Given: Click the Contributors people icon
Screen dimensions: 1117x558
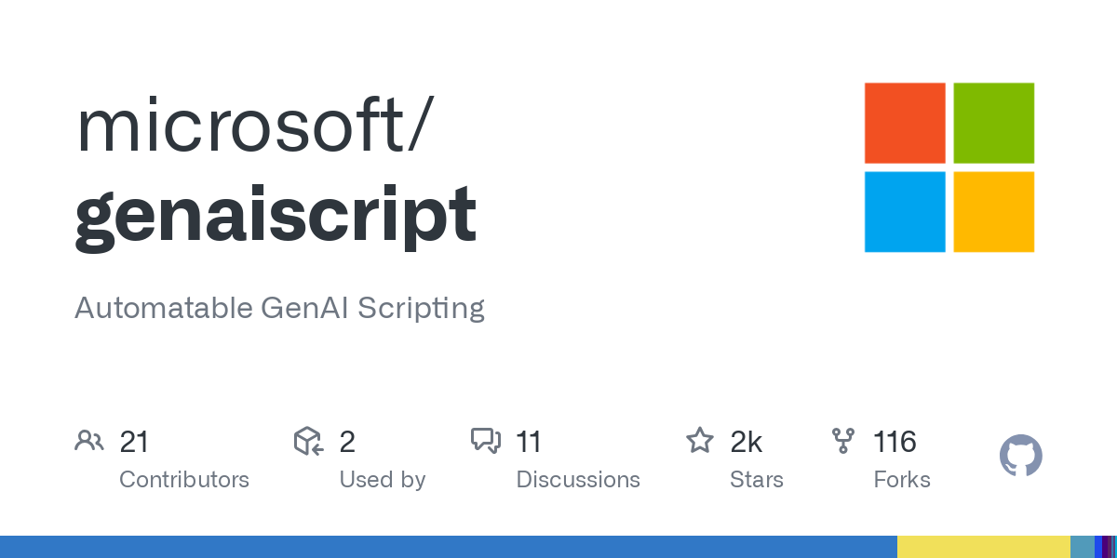Looking at the screenshot, I should [89, 441].
